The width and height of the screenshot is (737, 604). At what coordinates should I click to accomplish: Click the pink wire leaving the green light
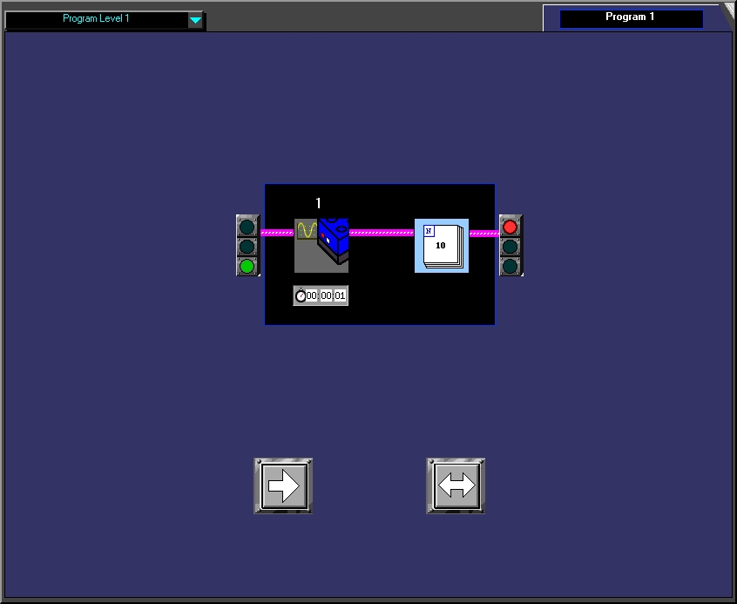tap(277, 233)
